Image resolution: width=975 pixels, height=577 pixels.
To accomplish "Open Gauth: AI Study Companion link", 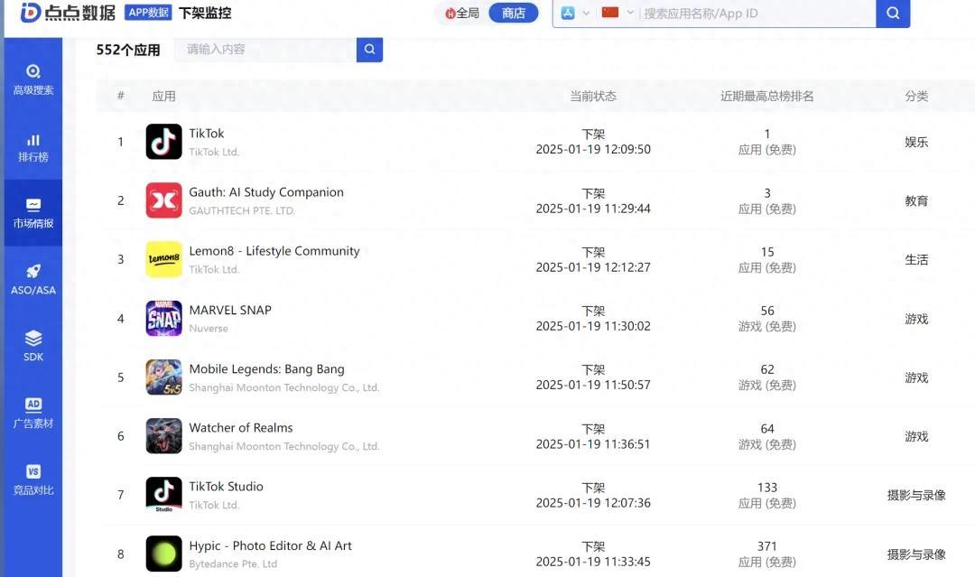I will [265, 192].
